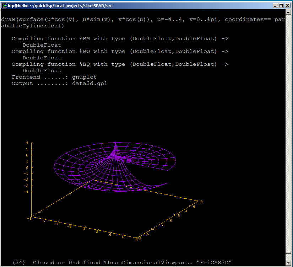Click the scrollbar up arrow
Viewport: 293px width, 267px height.
click(x=288, y=14)
